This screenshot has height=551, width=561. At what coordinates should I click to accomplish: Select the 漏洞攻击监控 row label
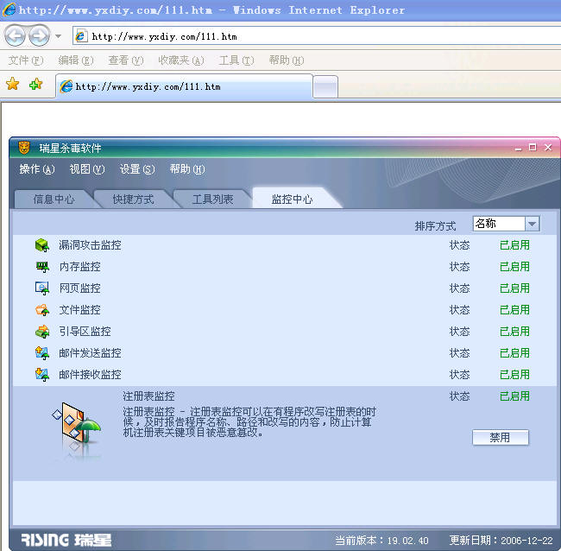(x=90, y=245)
